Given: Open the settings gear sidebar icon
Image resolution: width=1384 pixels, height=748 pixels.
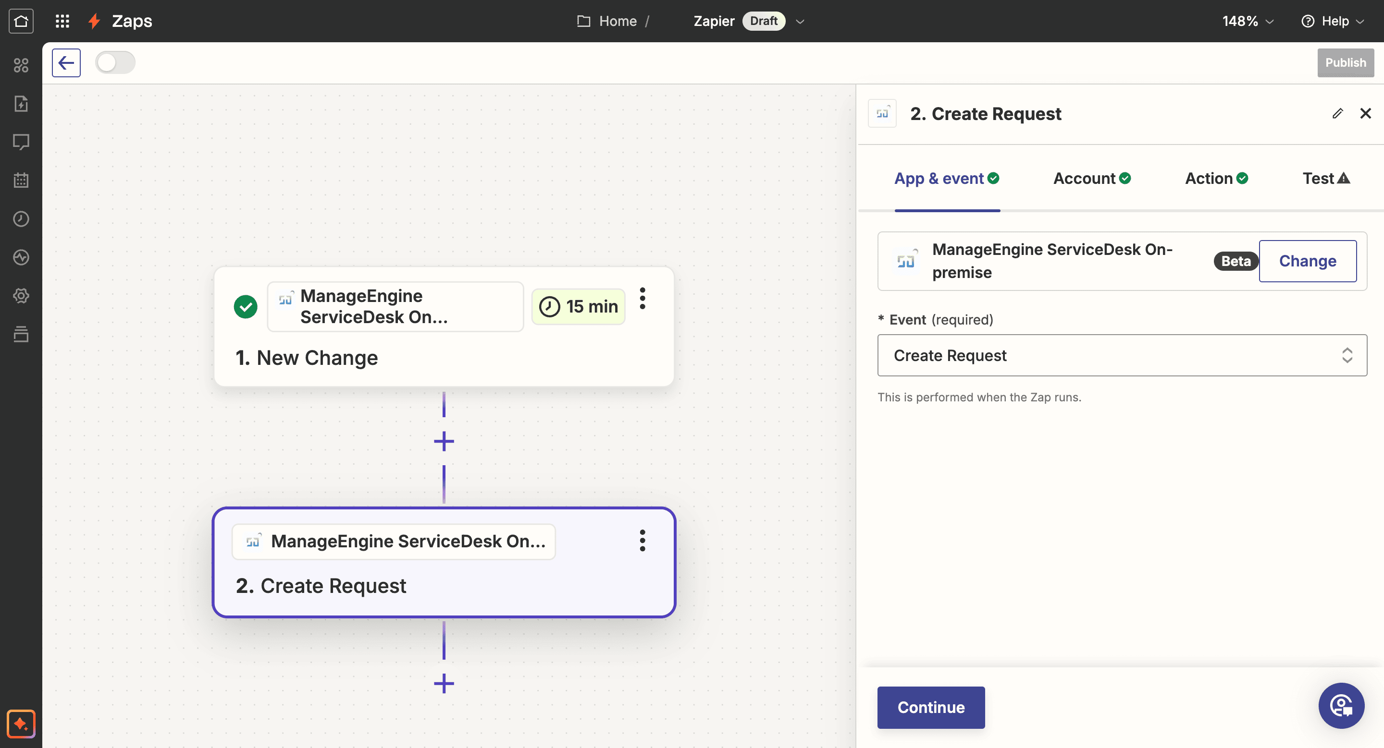Looking at the screenshot, I should tap(21, 296).
